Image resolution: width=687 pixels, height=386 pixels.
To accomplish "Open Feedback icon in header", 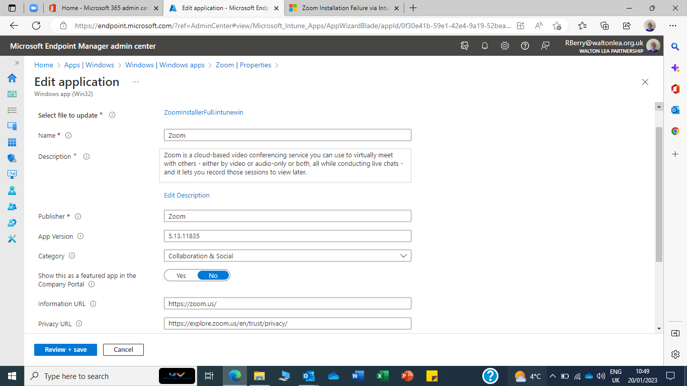I will (x=545, y=46).
